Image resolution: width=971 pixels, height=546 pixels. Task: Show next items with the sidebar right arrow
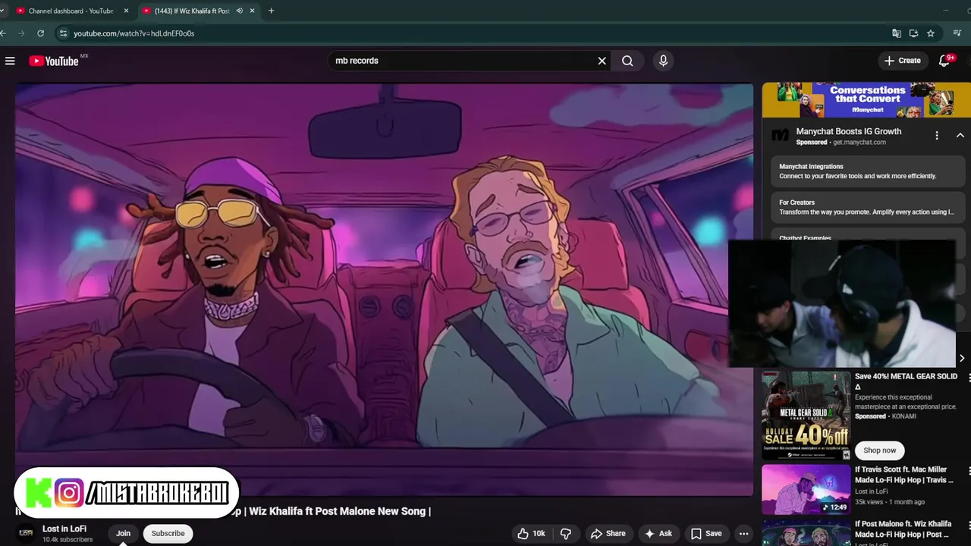coord(962,359)
